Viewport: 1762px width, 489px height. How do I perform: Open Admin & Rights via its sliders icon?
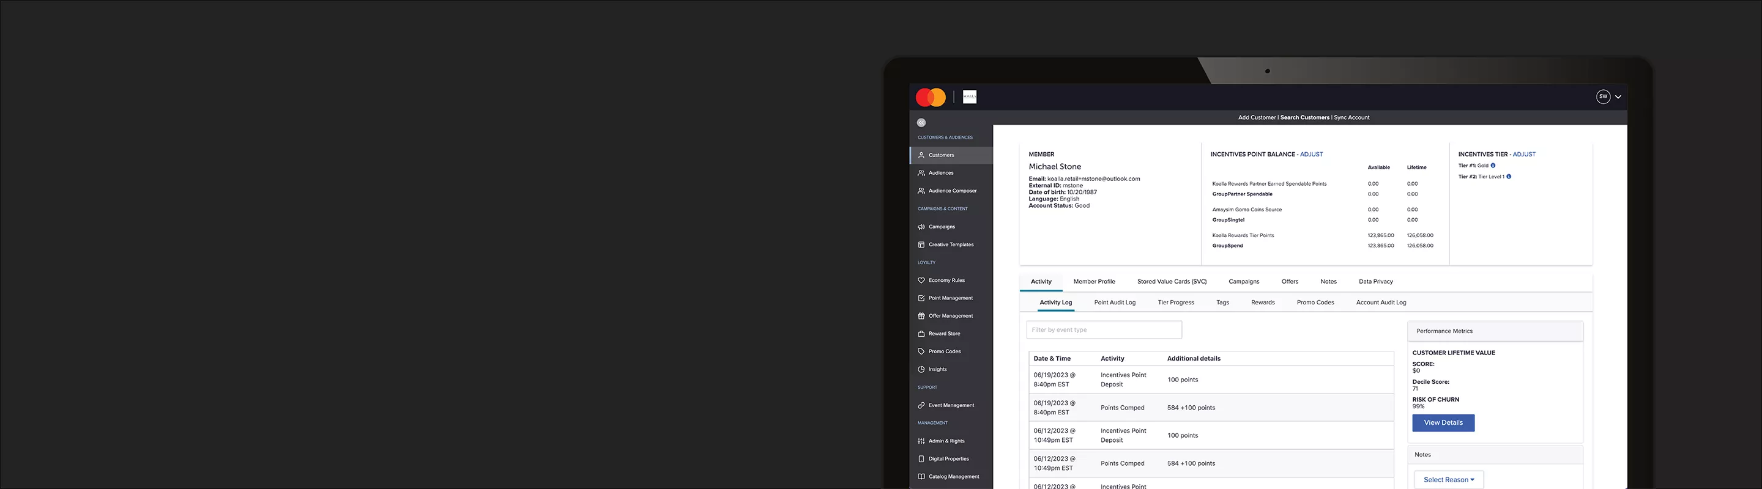(921, 441)
